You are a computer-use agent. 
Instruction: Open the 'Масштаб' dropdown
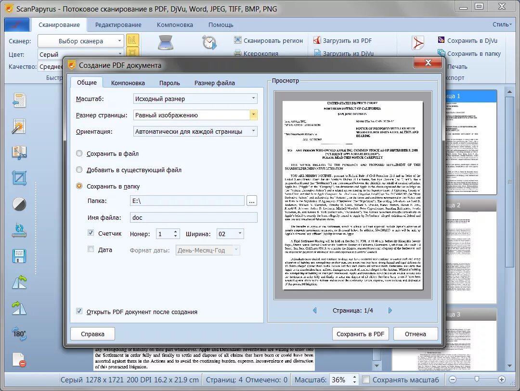195,99
